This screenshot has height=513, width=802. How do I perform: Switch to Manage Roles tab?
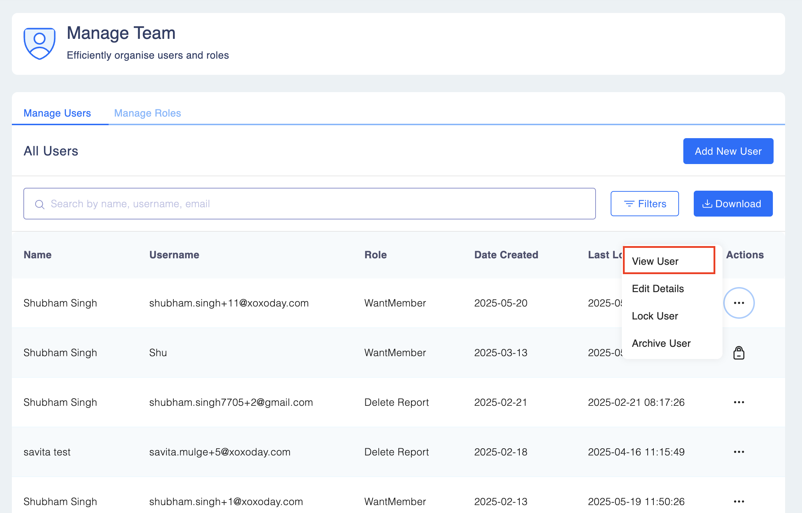click(x=147, y=113)
